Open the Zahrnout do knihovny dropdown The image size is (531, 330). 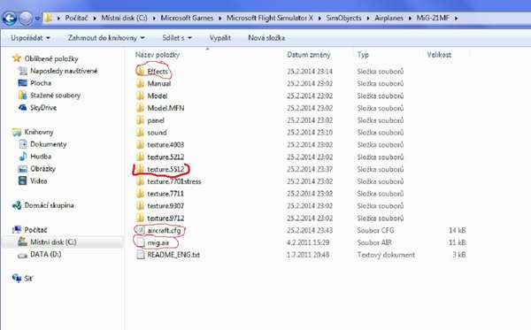[106, 38]
